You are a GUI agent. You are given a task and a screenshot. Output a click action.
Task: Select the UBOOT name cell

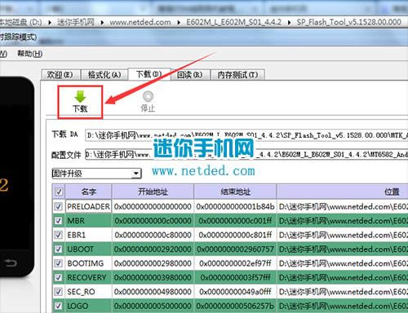(x=88, y=249)
